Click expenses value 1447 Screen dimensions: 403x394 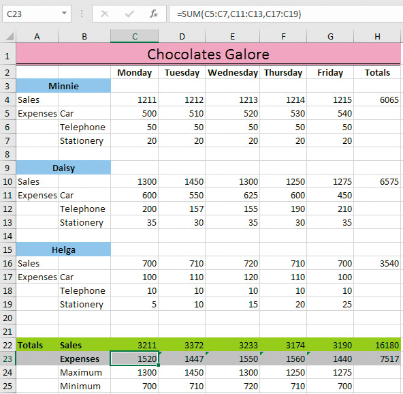(182, 359)
